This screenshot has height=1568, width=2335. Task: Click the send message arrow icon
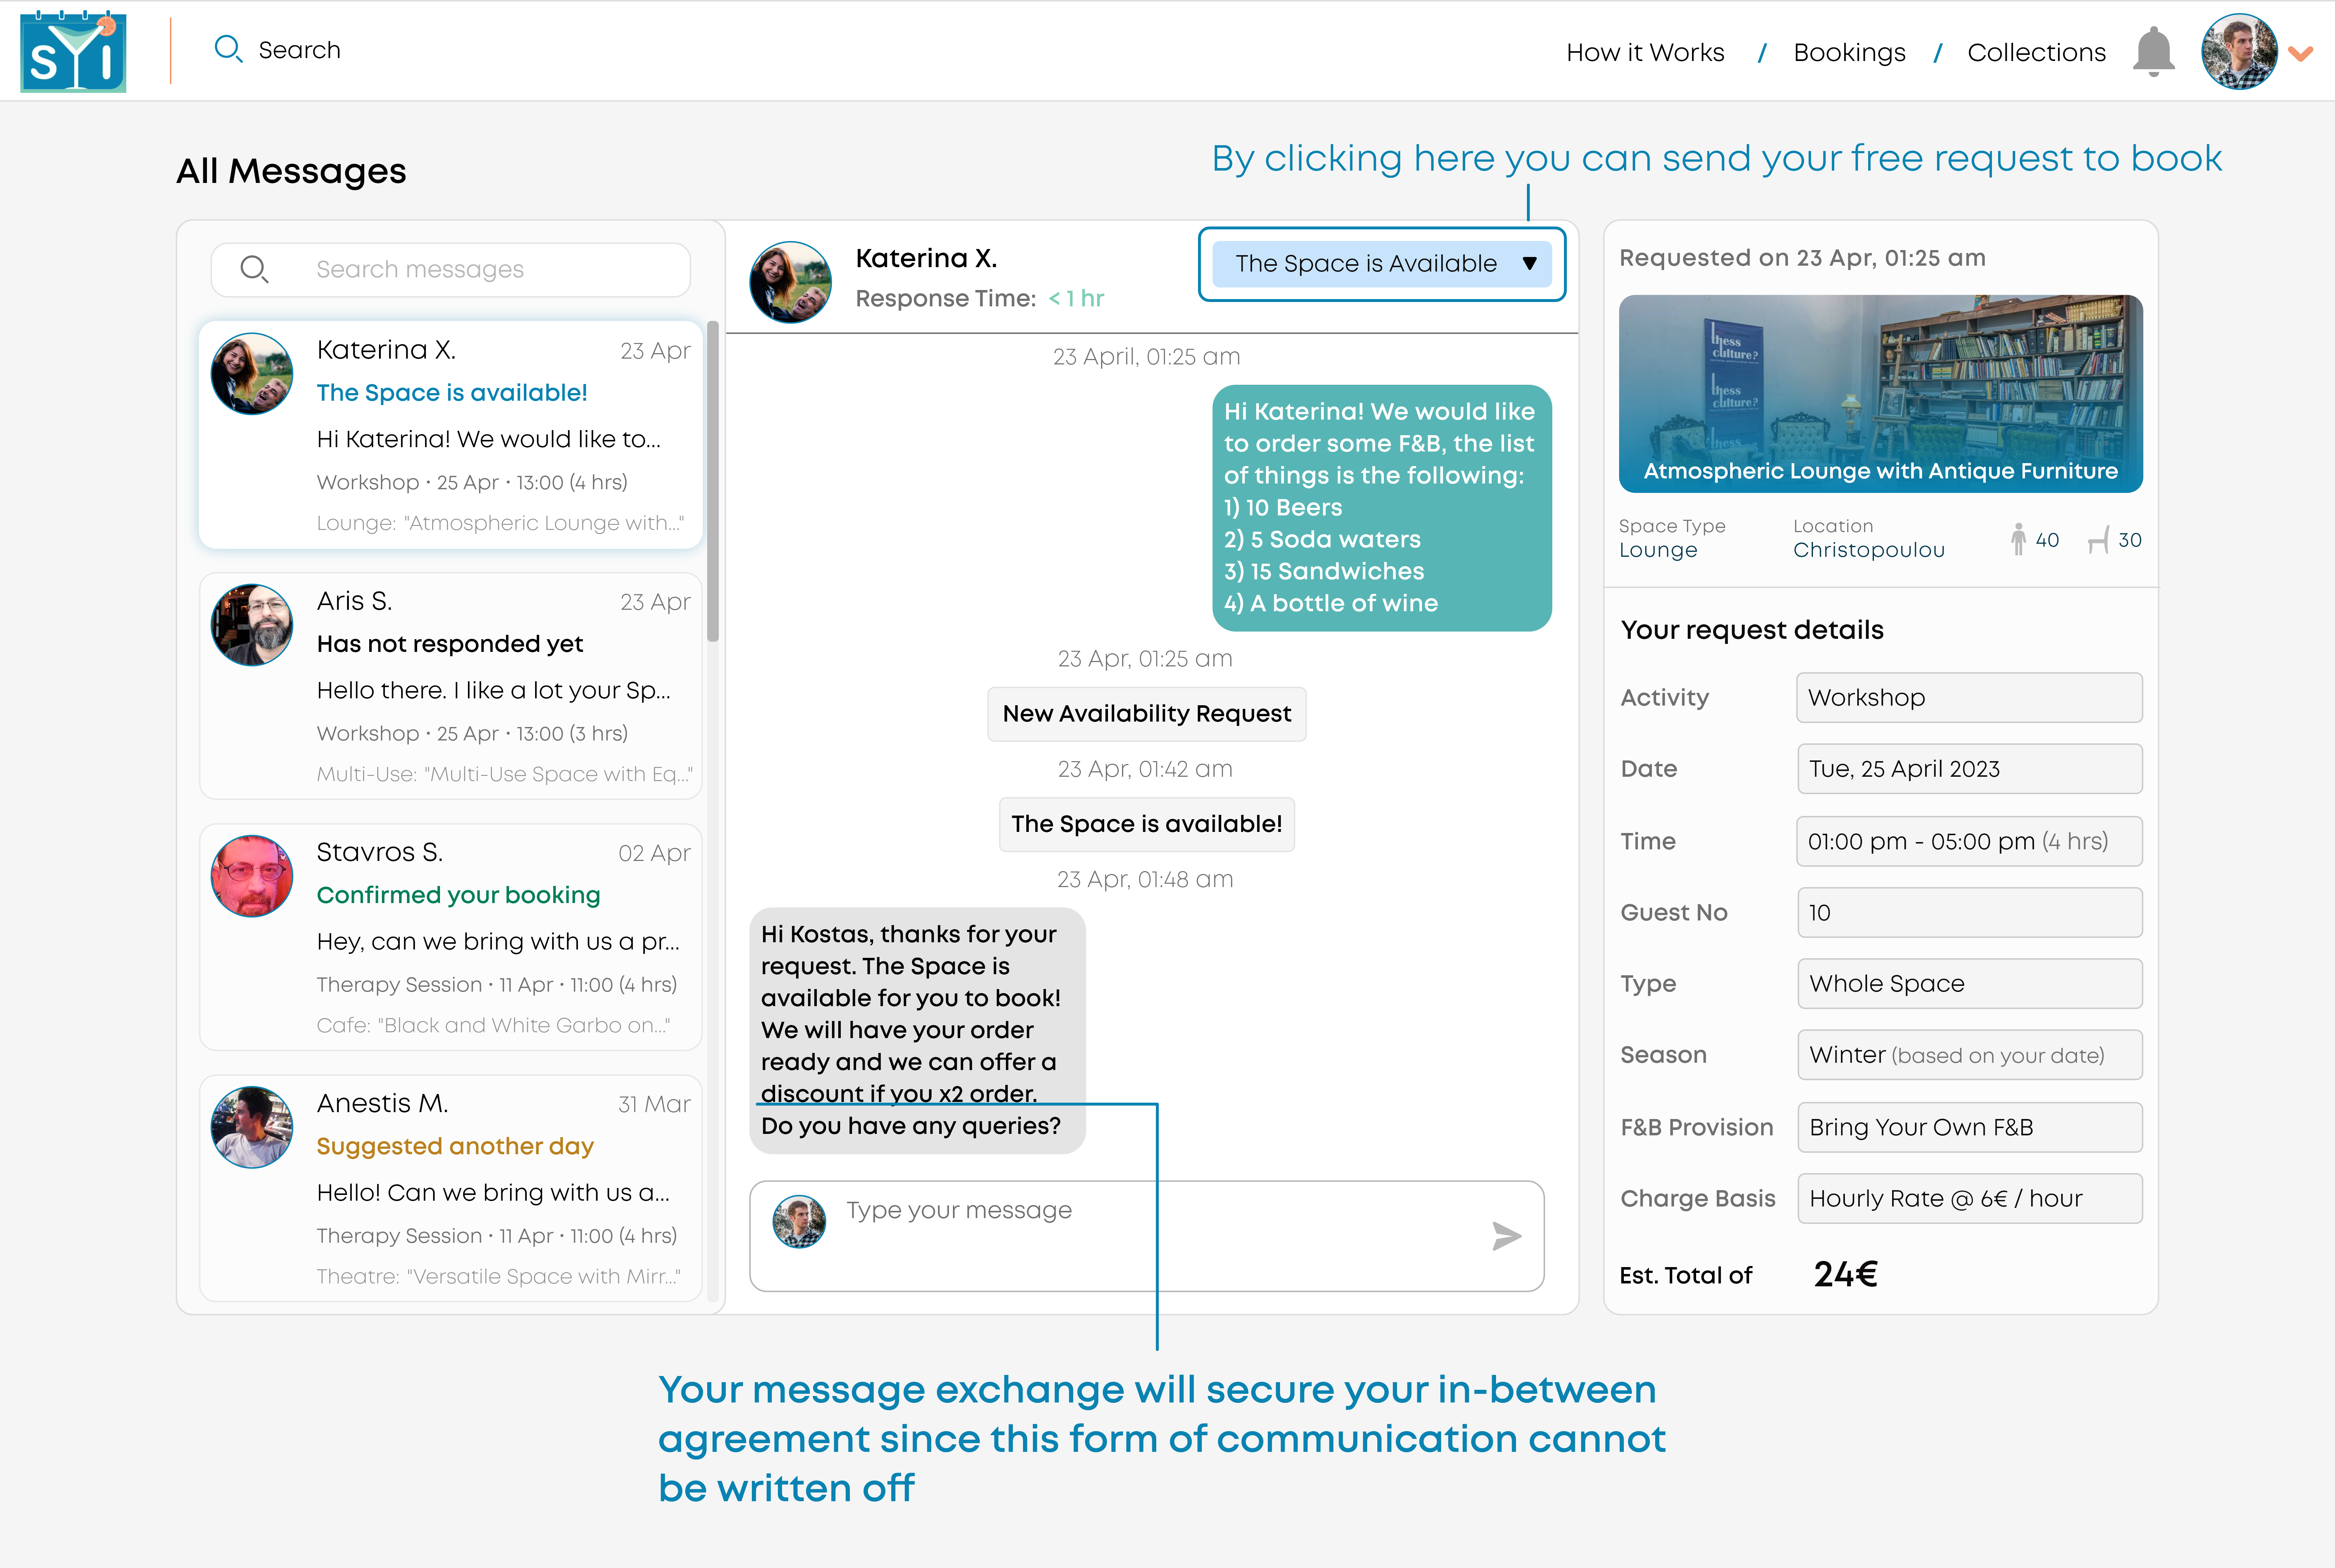[x=1506, y=1236]
